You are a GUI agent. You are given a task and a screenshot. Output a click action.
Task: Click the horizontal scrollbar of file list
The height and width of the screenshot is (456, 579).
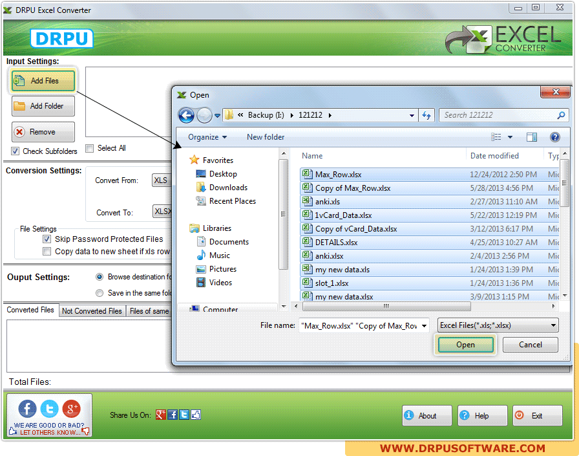386,307
